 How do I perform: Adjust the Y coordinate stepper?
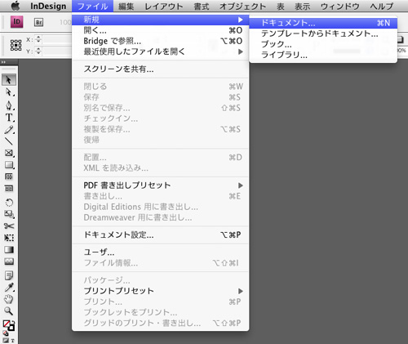(38, 51)
